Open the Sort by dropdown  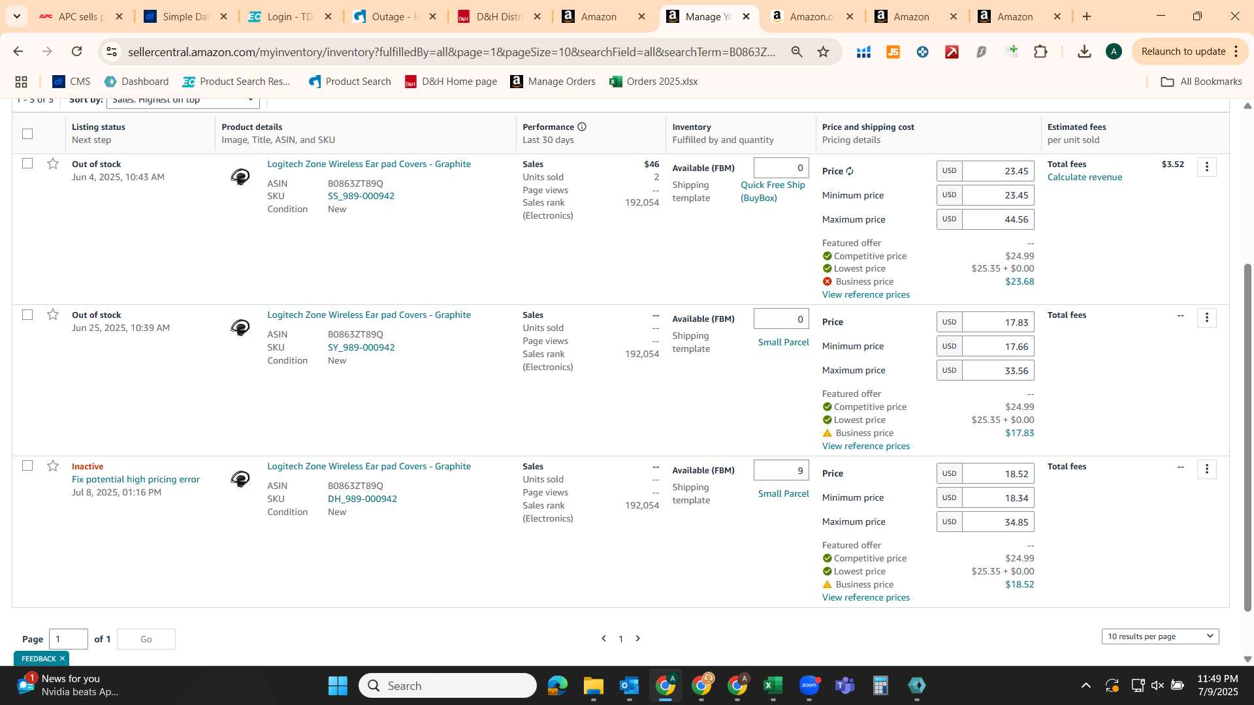tap(183, 101)
